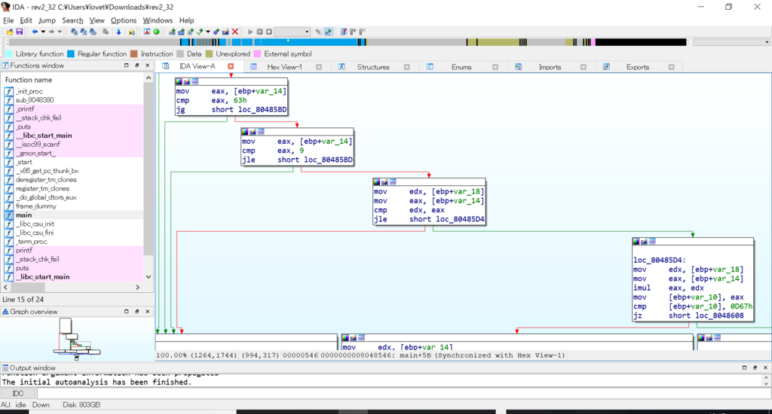Switch to the Structures tab
The image size is (772, 414).
(372, 67)
